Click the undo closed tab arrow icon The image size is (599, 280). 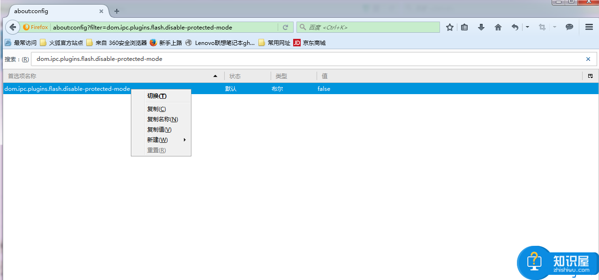(x=515, y=27)
